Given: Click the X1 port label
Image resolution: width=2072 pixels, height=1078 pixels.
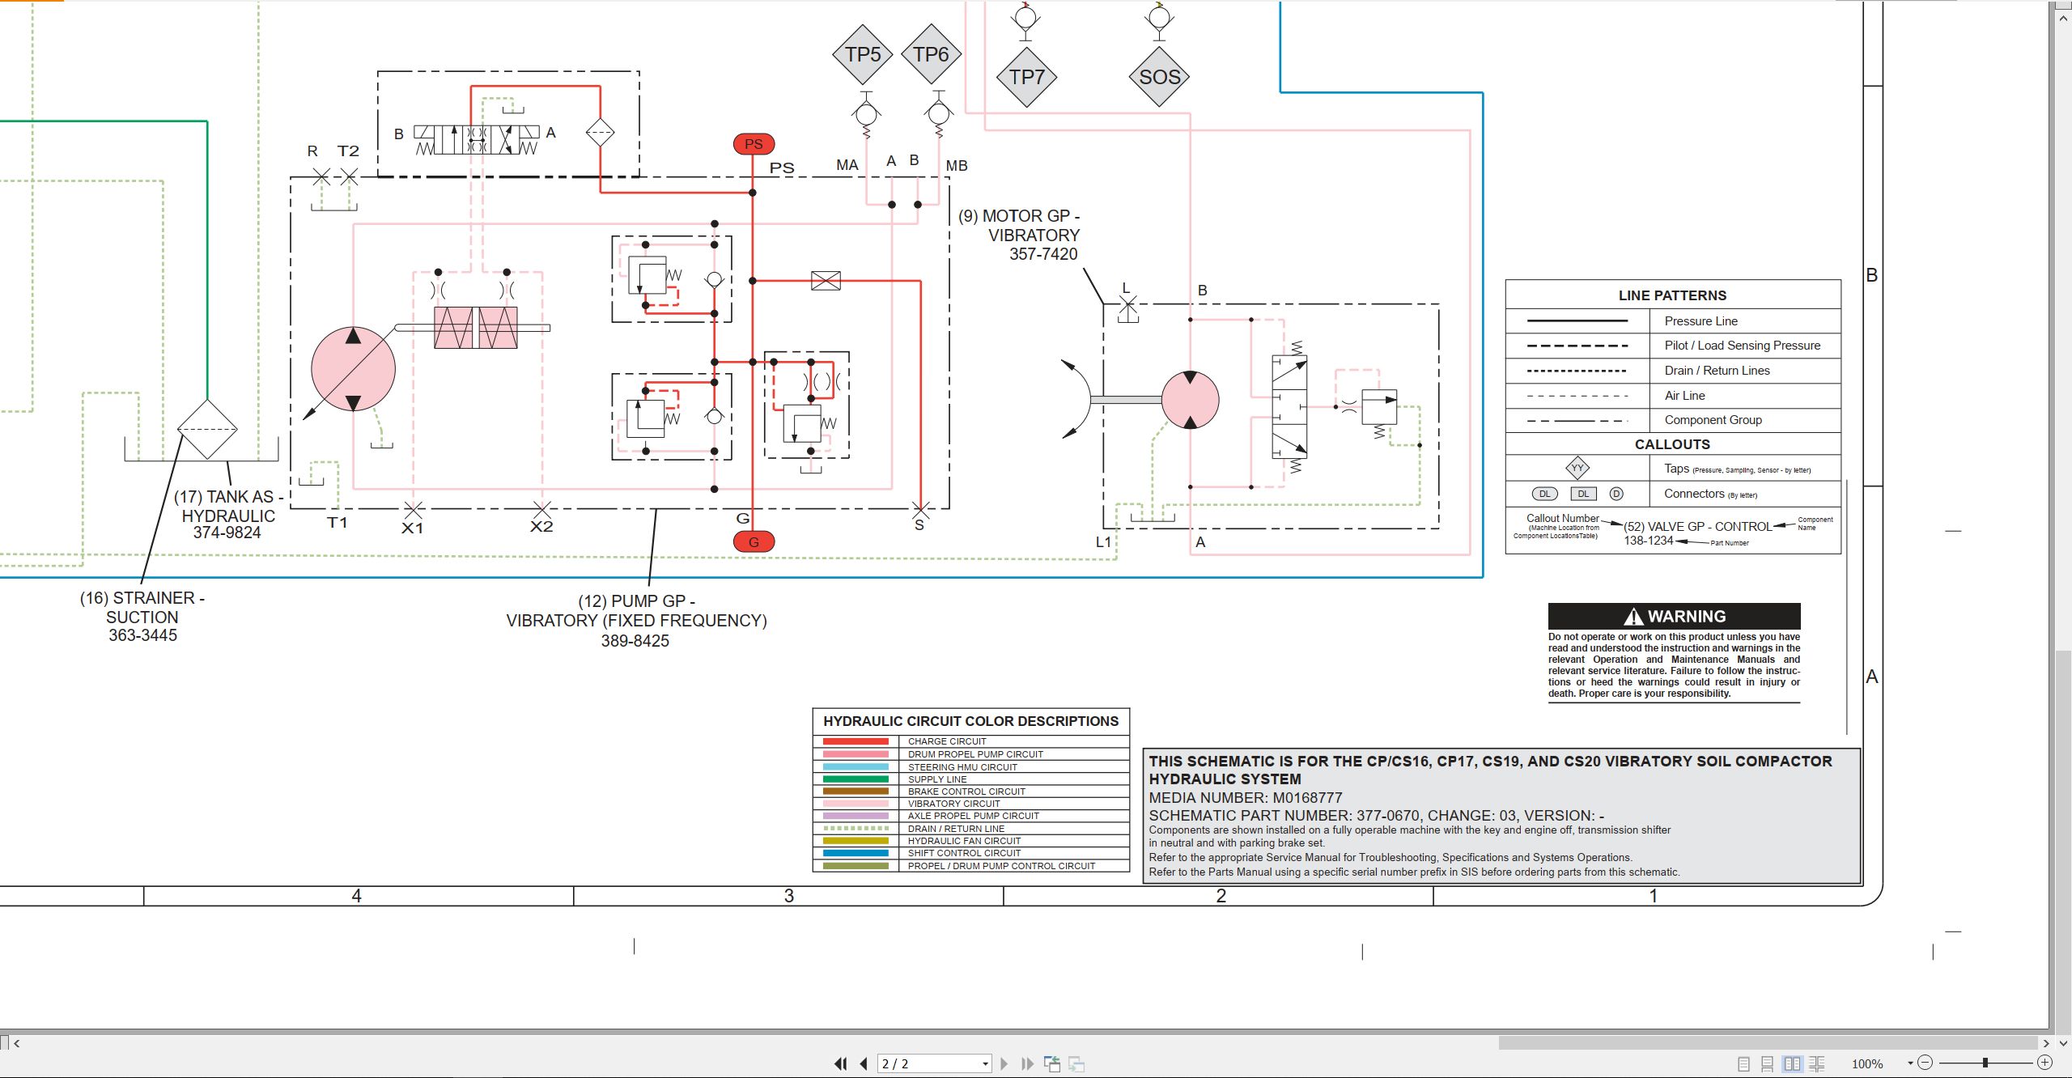Looking at the screenshot, I should tap(412, 528).
